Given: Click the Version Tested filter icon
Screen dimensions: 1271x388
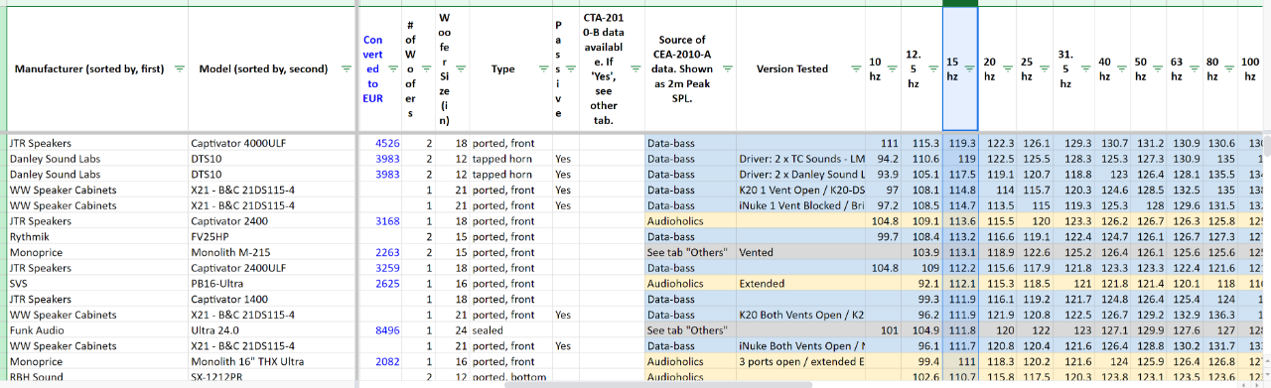Looking at the screenshot, I should (x=856, y=69).
